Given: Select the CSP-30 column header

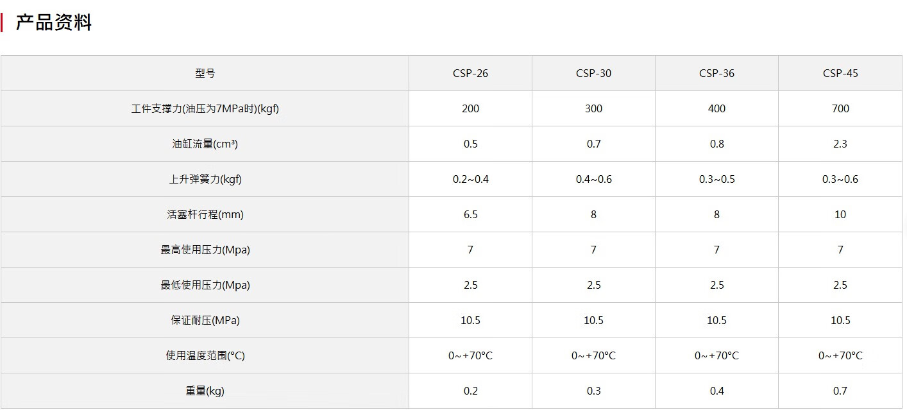Looking at the screenshot, I should [x=593, y=73].
